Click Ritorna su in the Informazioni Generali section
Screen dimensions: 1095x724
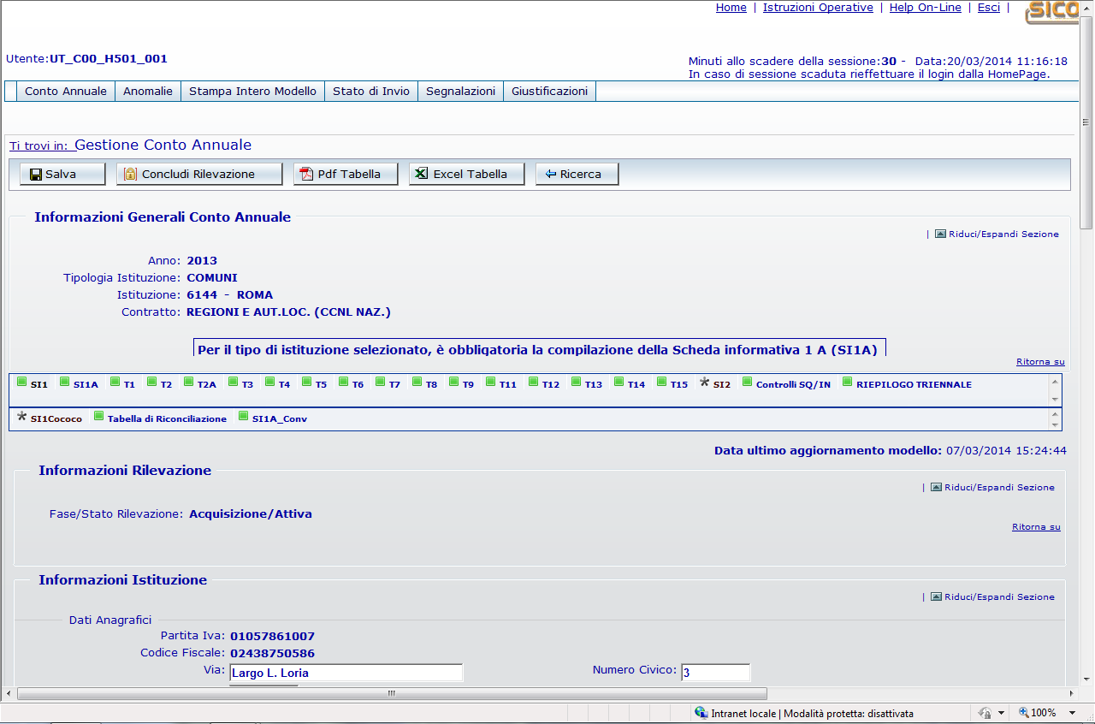tap(1040, 362)
